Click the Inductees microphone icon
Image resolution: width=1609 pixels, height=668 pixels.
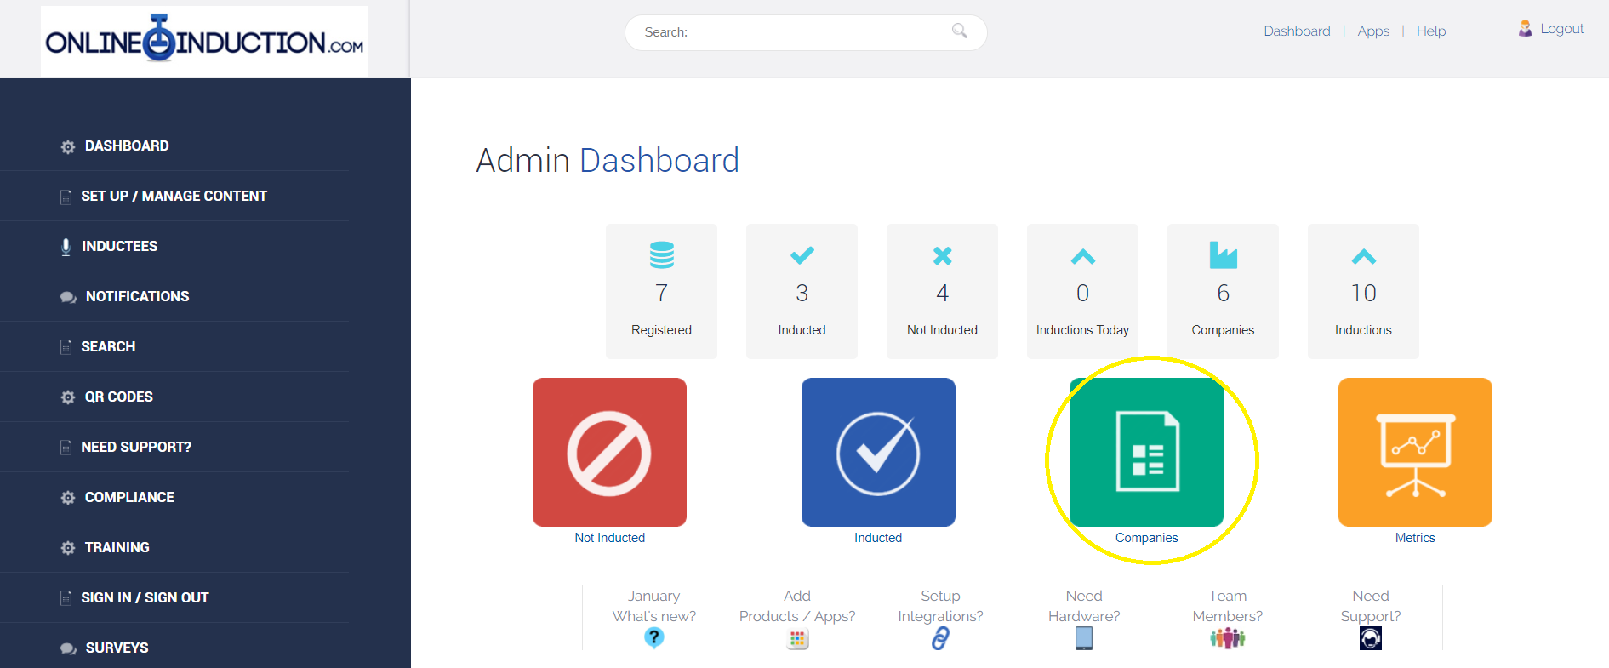pos(66,247)
